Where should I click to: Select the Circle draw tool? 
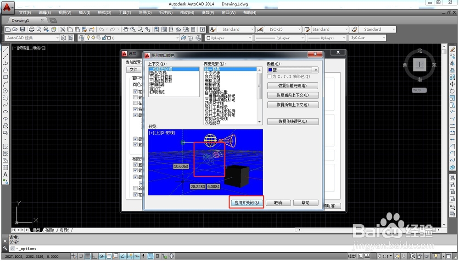(x=5, y=91)
